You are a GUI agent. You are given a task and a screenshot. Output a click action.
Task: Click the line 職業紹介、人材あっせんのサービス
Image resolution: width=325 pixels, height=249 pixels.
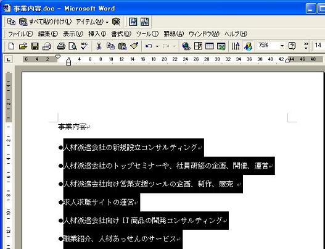pyautogui.click(x=120, y=239)
